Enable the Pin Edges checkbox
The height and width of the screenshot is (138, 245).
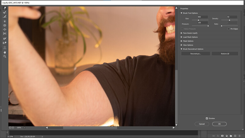click(228, 29)
